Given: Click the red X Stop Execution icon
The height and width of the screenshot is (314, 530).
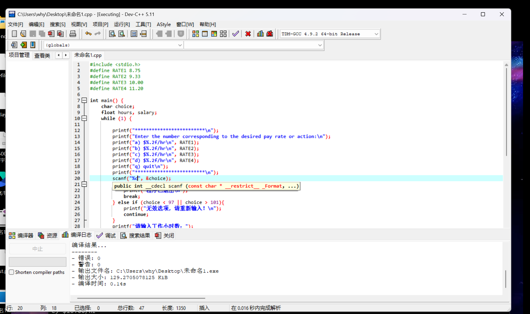Looking at the screenshot, I should click(248, 34).
